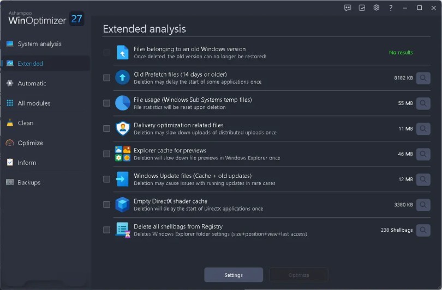Viewport: 442px width, 290px height.
Task: Click 'Files belonging to an old Windows version'
Action: point(189,49)
